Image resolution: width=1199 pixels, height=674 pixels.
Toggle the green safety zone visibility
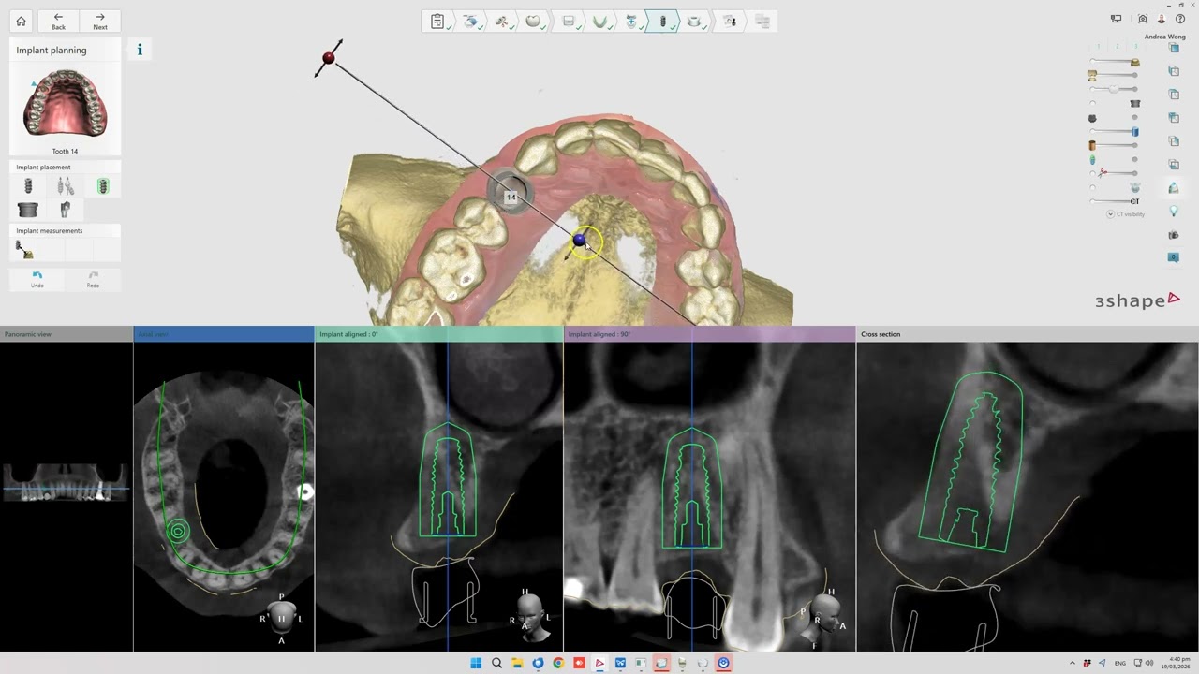(1092, 160)
